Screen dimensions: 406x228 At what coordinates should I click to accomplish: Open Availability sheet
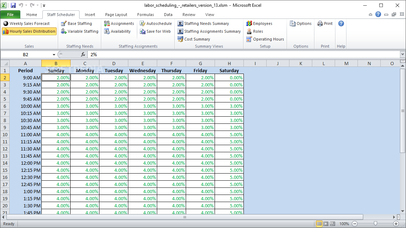click(117, 31)
